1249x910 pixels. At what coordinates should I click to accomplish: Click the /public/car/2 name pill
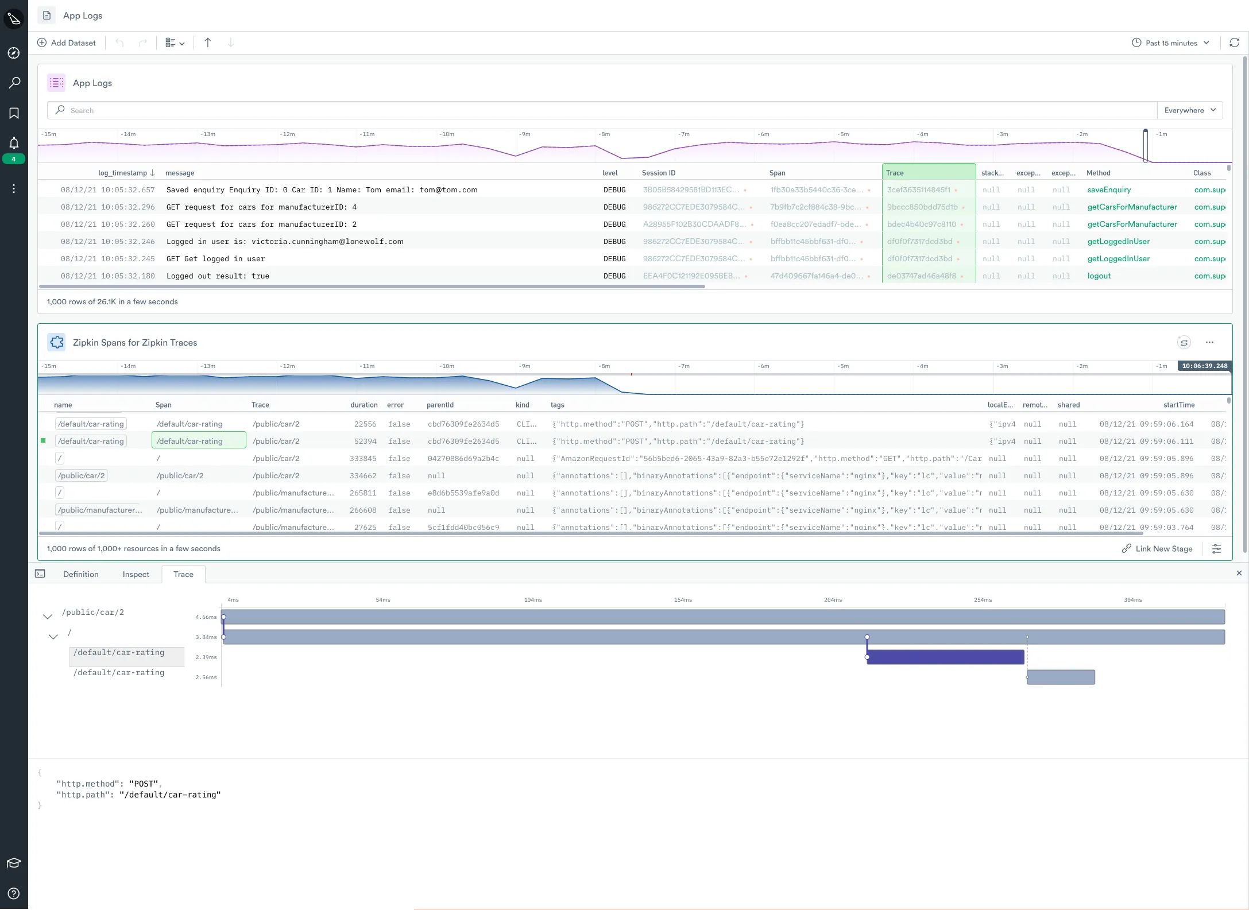(x=81, y=475)
